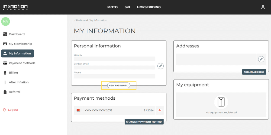This screenshot has width=271, height=135.
Task: Go to Dashboard in sidebar
Action: [17, 34]
